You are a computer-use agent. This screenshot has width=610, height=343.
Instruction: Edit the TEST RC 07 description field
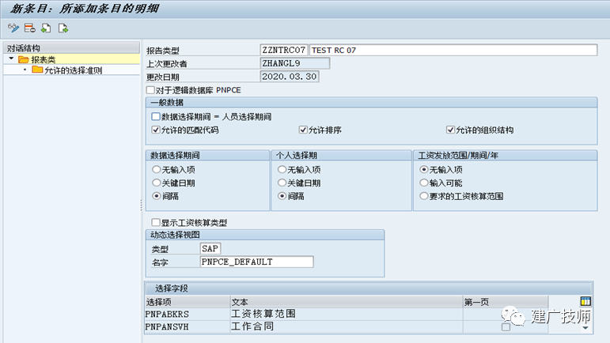click(453, 50)
